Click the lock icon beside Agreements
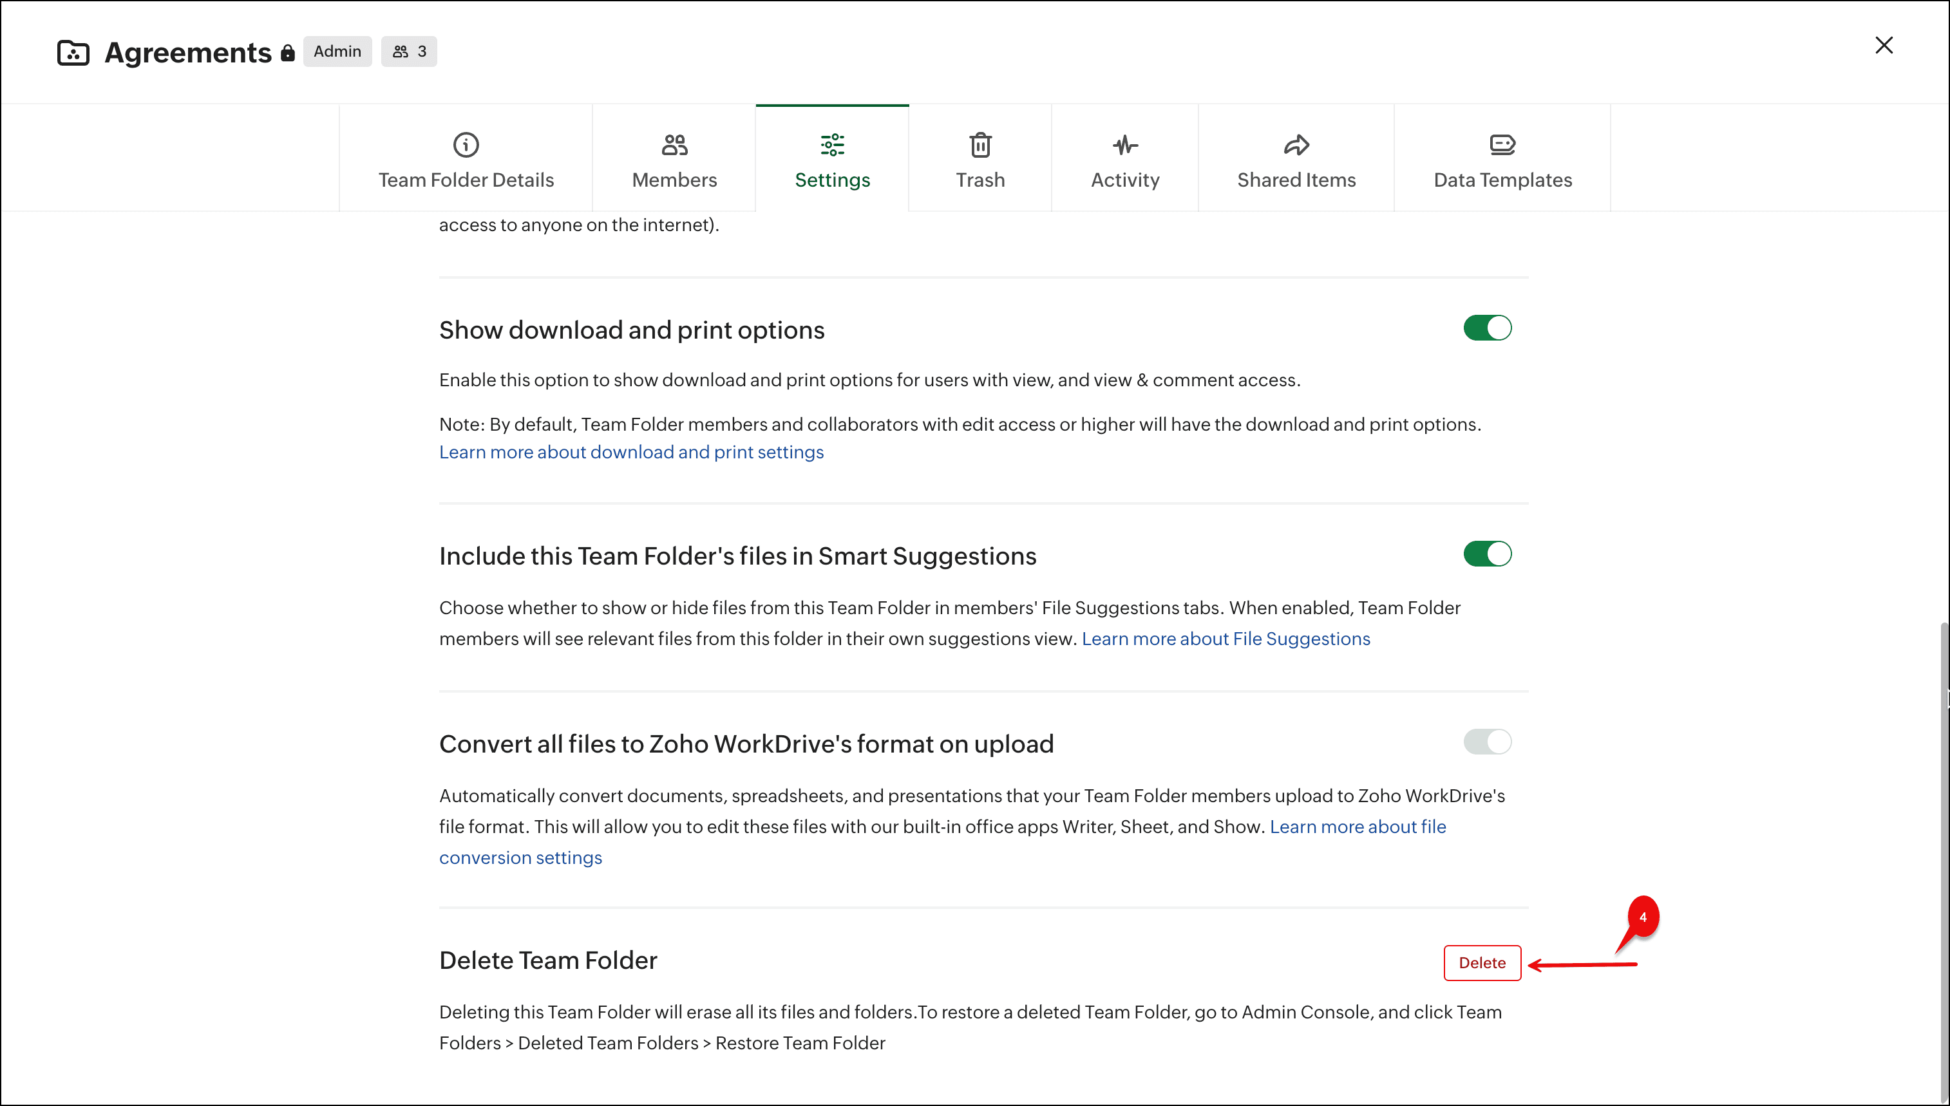The image size is (1950, 1106). 287,52
